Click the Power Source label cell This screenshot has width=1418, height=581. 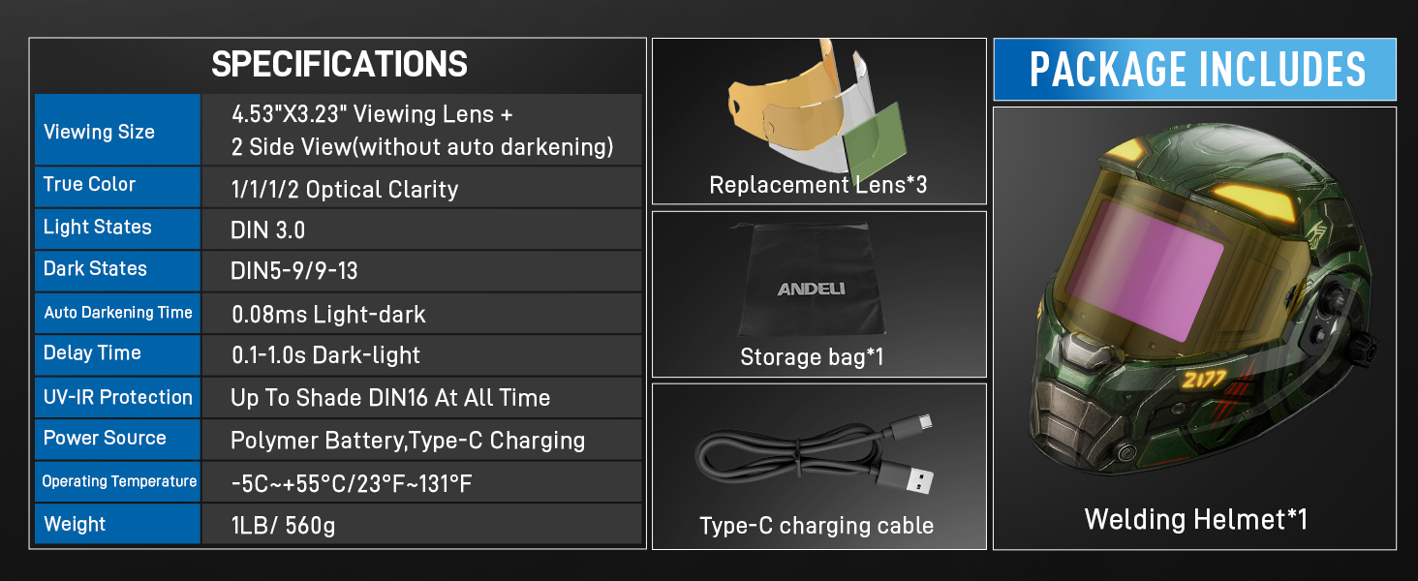click(x=105, y=439)
